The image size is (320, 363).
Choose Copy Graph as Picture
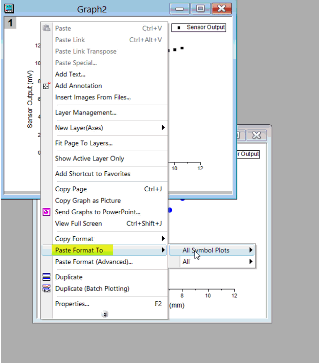pos(88,201)
